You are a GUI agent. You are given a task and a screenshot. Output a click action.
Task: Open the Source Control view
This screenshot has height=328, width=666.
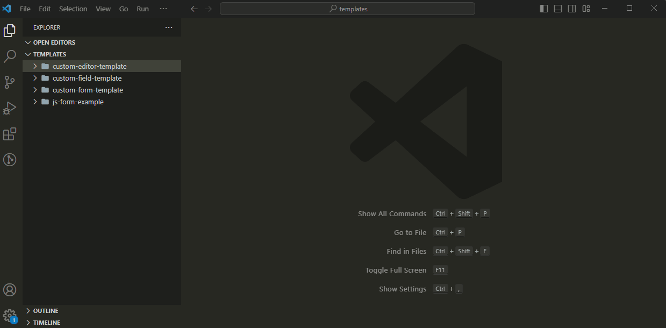click(10, 82)
